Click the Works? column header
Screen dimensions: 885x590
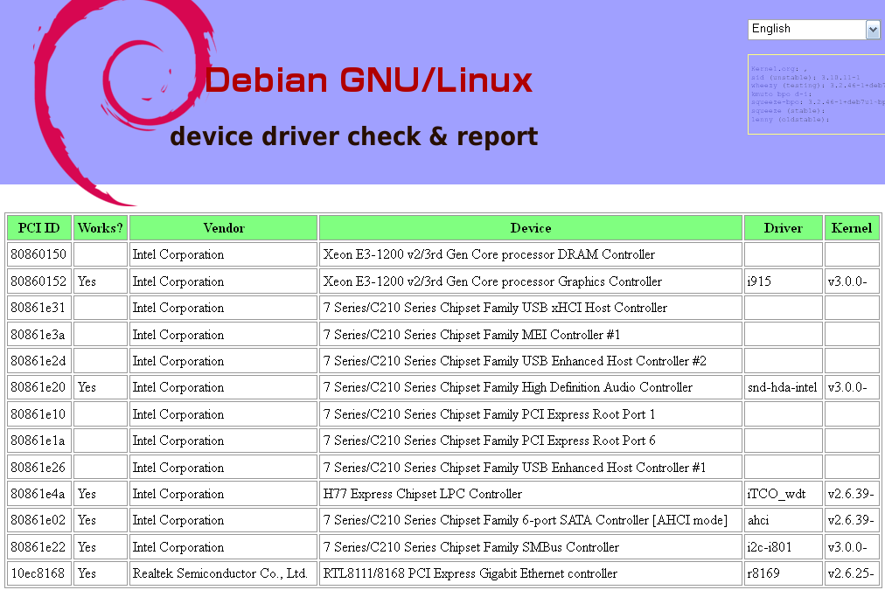101,228
